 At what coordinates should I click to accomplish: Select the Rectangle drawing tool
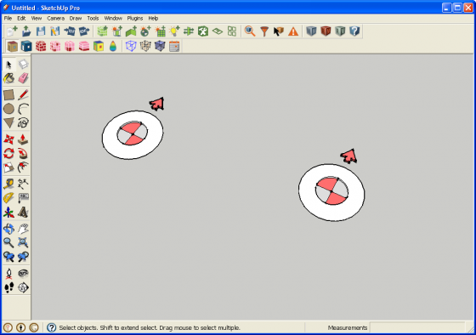[8, 94]
